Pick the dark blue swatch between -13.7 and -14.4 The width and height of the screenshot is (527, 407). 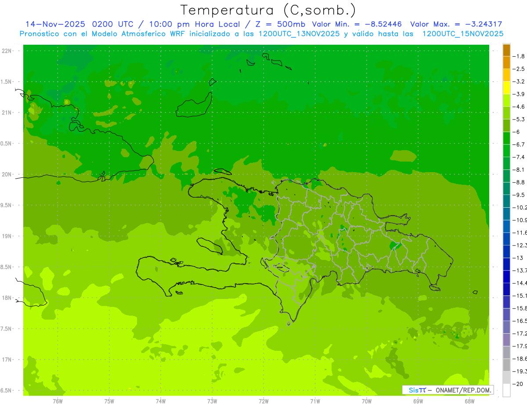point(506,277)
